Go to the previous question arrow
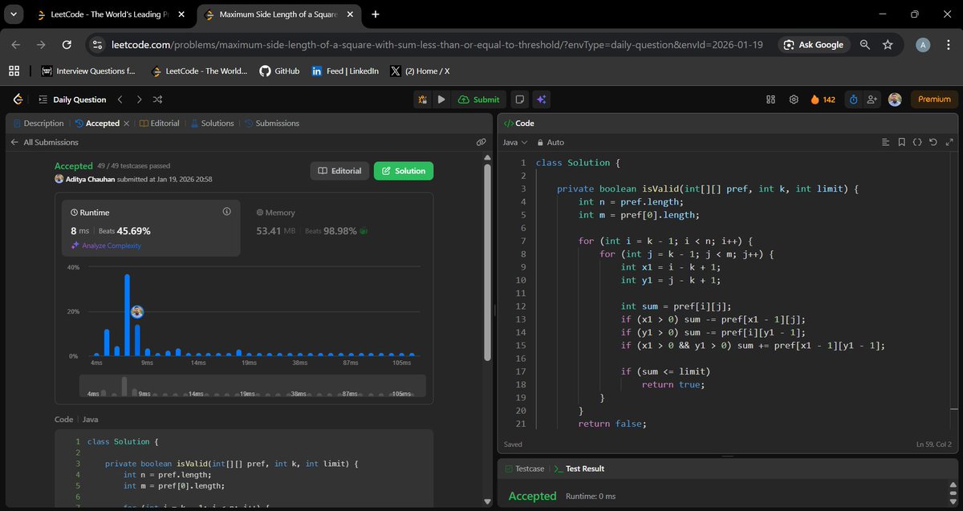 point(120,99)
